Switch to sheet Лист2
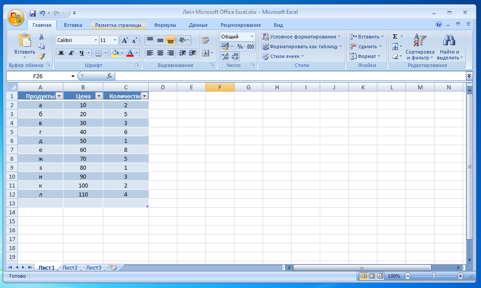481x288 pixels. [x=70, y=267]
